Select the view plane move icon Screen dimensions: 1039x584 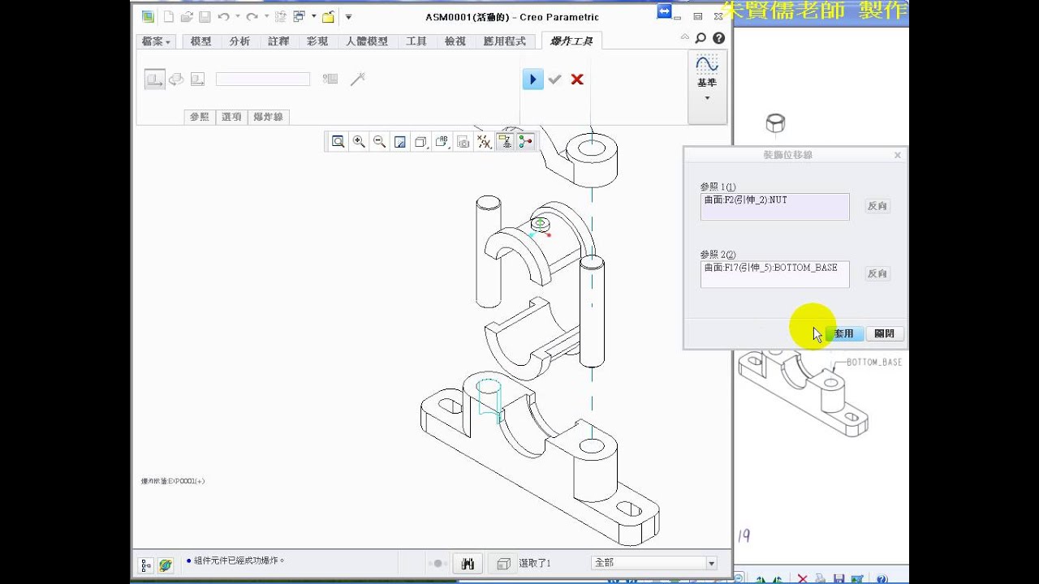(x=197, y=79)
